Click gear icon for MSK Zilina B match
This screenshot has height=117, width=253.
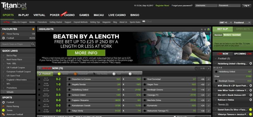point(250,86)
